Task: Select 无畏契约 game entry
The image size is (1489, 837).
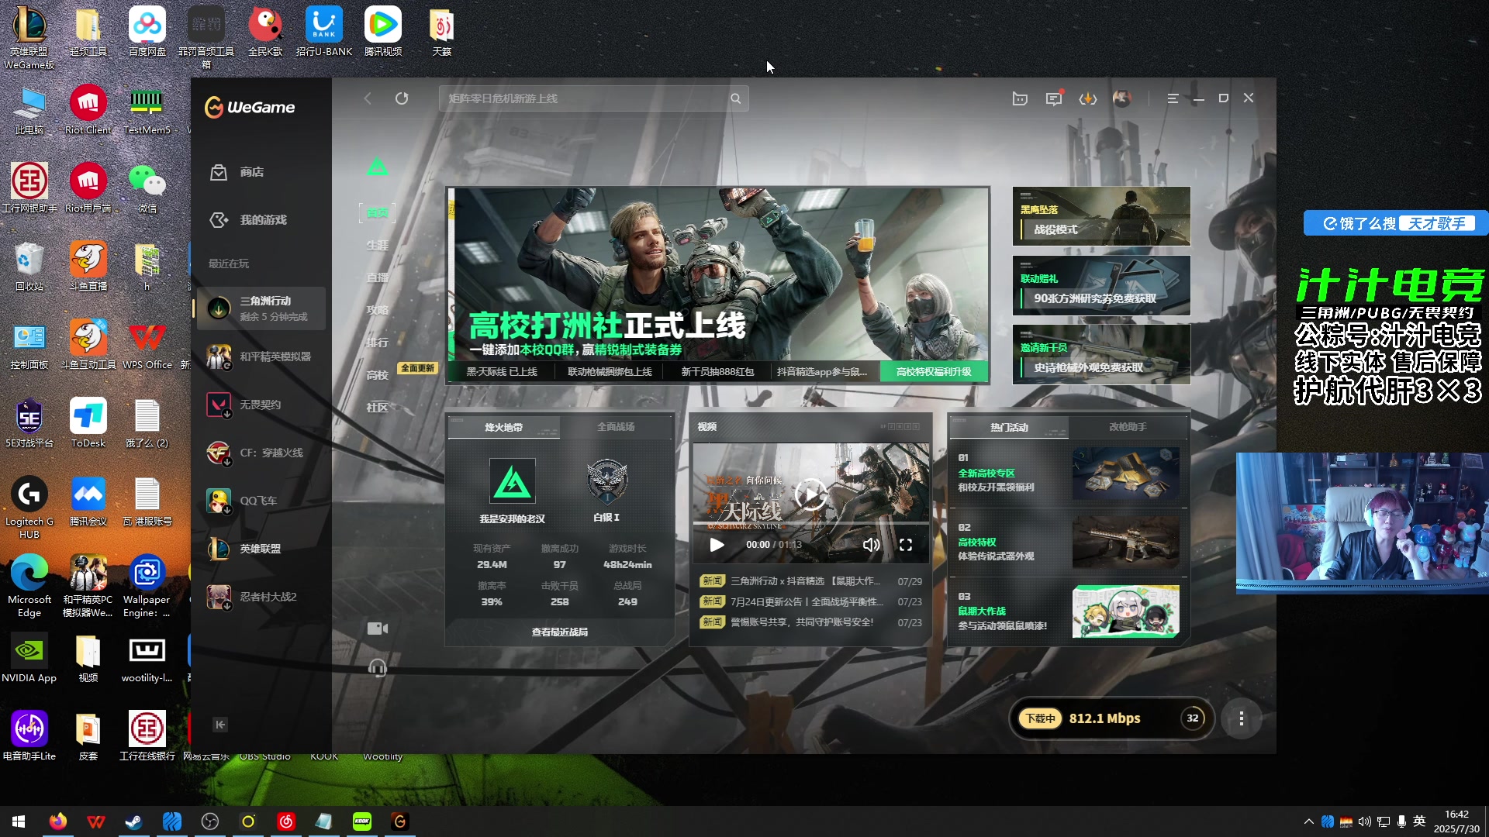Action: pos(261,405)
